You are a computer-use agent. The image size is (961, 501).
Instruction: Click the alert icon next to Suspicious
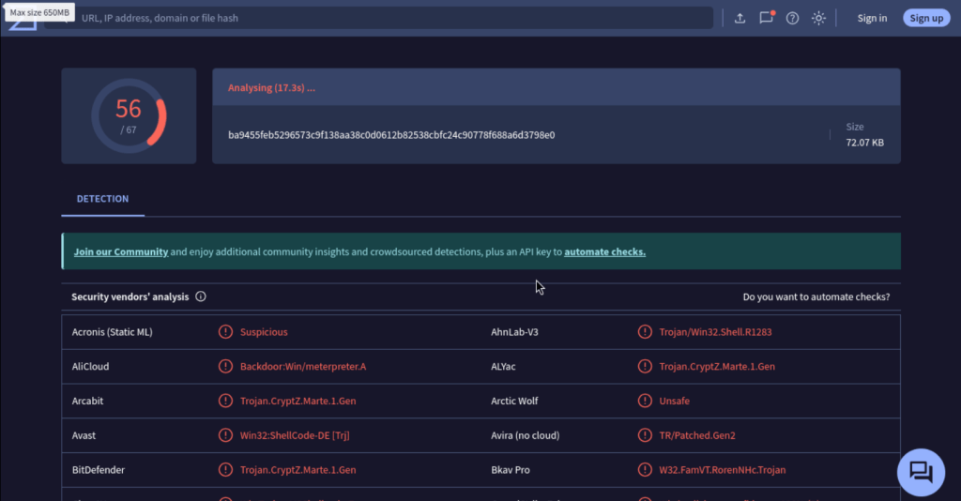(225, 332)
